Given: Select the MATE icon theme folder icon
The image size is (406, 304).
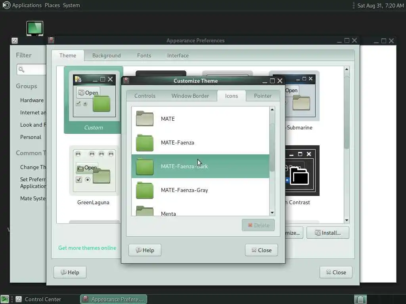Looking at the screenshot, I should point(144,118).
